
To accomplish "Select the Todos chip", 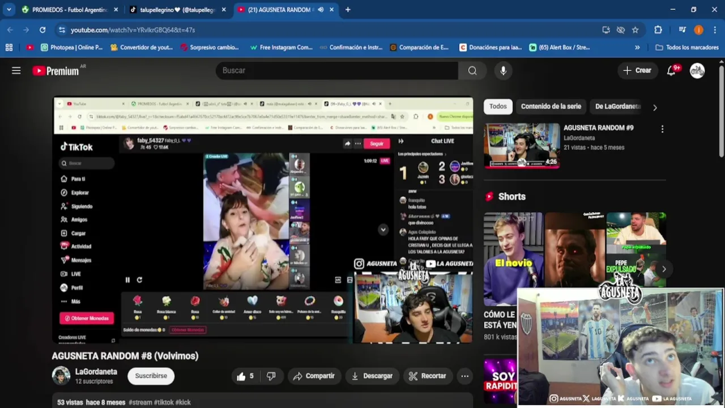I will (x=498, y=106).
